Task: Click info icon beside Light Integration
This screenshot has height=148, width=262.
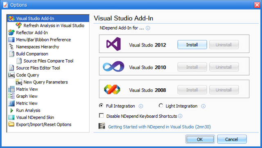Action: [x=203, y=106]
